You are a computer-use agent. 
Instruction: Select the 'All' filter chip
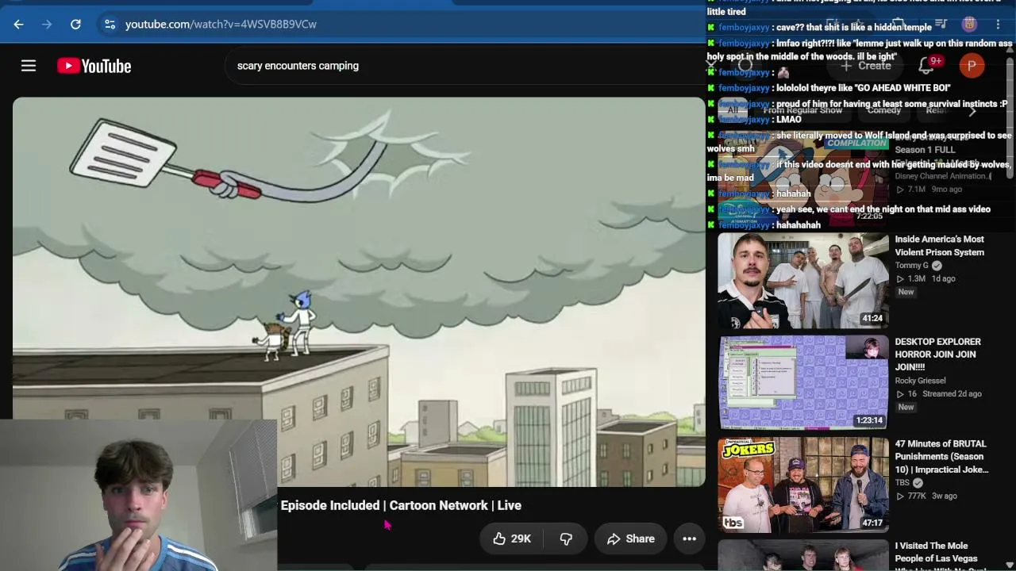(733, 110)
